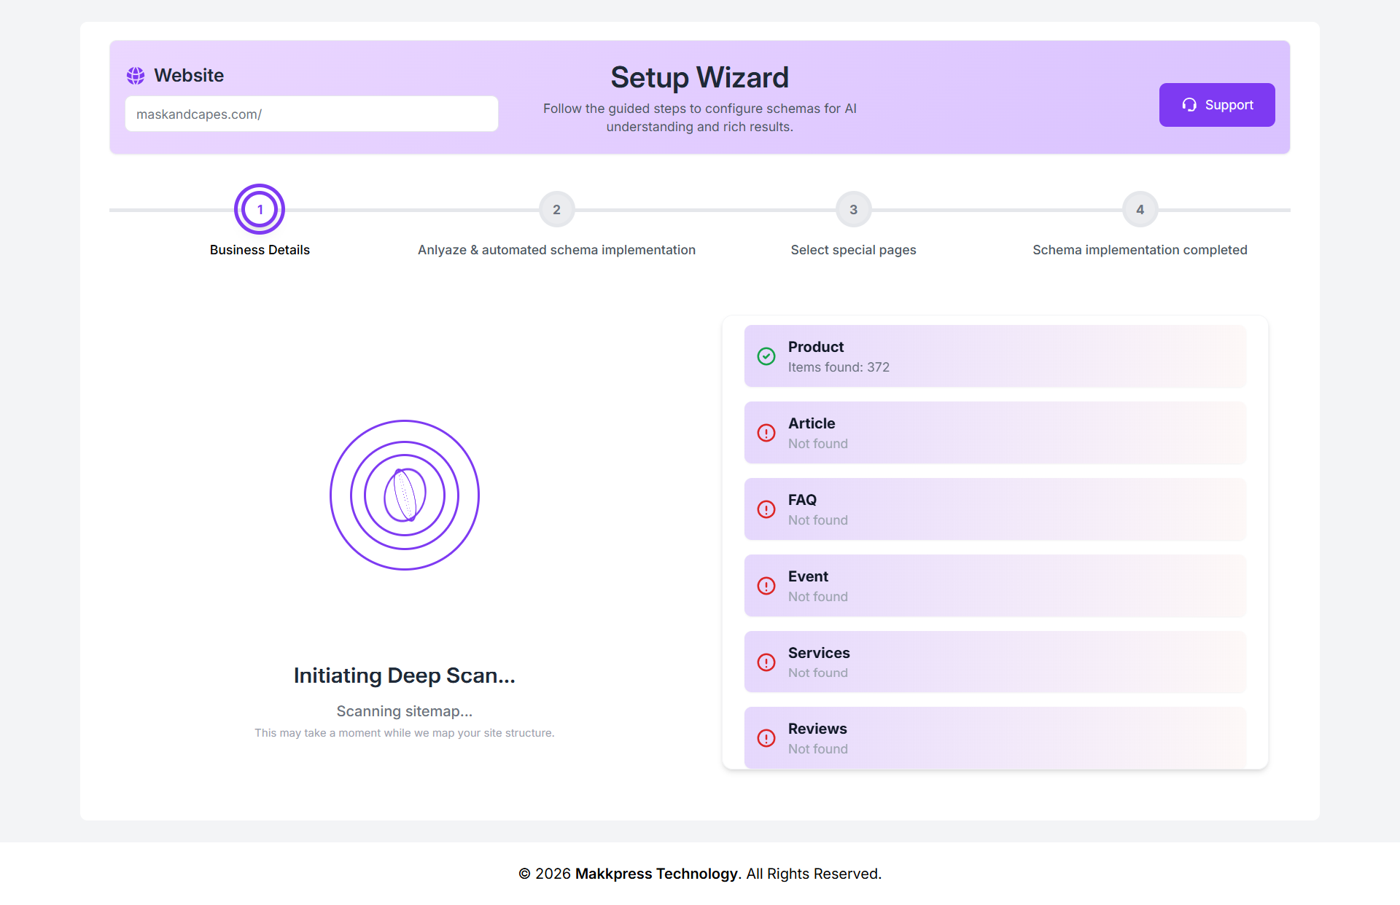
Task: Click the globe icon beside Website
Action: click(136, 76)
